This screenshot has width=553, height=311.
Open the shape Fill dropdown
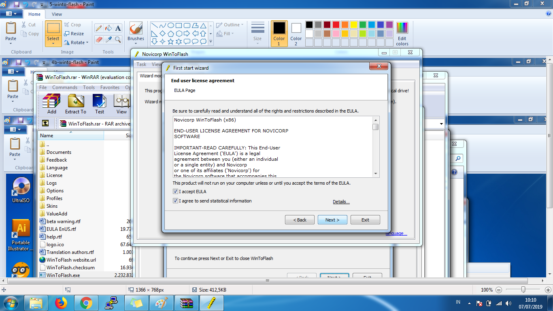(x=225, y=34)
